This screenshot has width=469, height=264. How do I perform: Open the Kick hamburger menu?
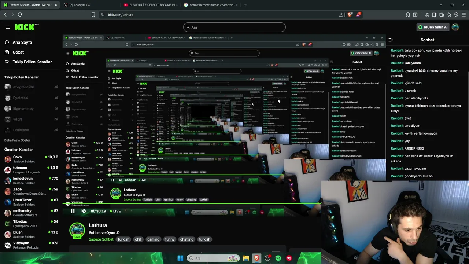(x=8, y=27)
